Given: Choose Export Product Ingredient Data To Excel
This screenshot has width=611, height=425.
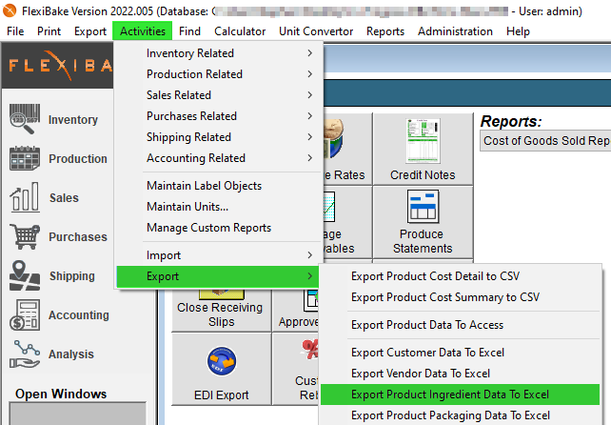Looking at the screenshot, I should 461,395.
